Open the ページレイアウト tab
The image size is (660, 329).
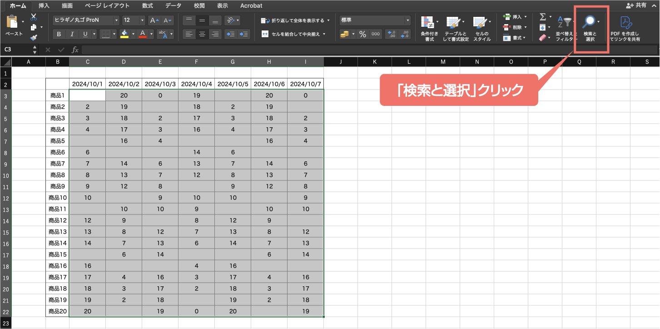(107, 5)
